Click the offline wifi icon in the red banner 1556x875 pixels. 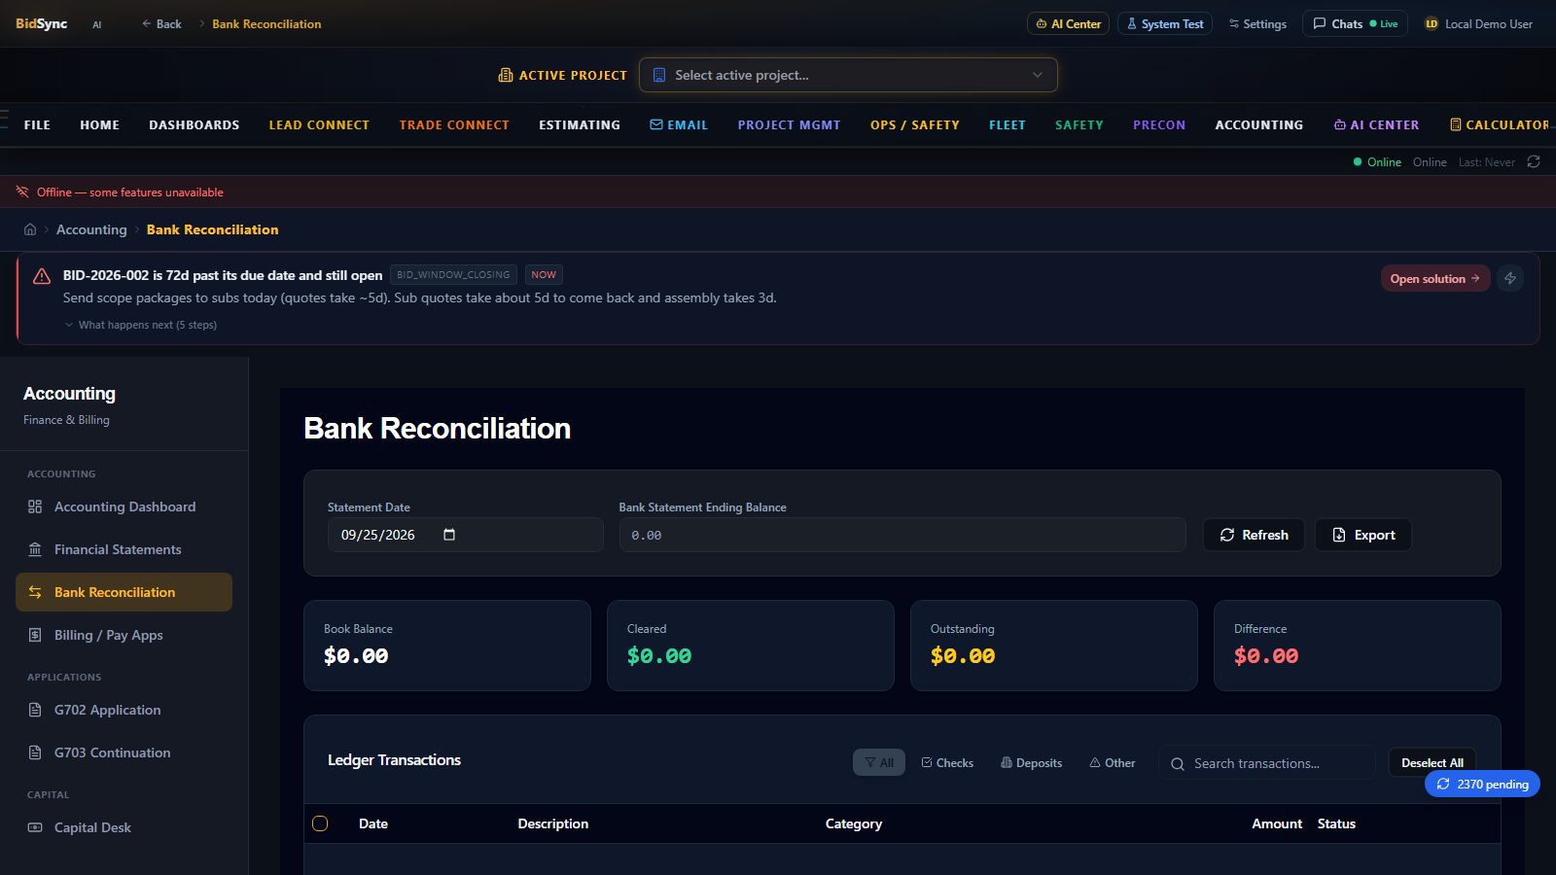(x=22, y=192)
